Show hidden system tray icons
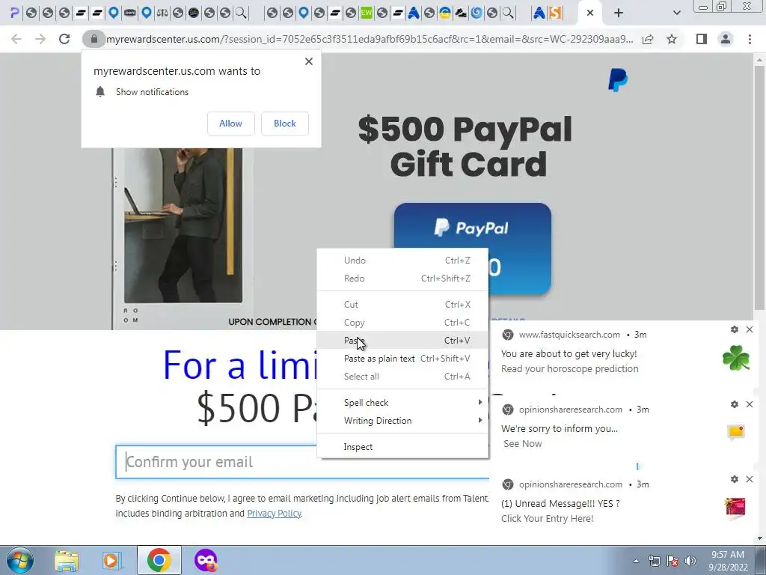 tap(636, 561)
